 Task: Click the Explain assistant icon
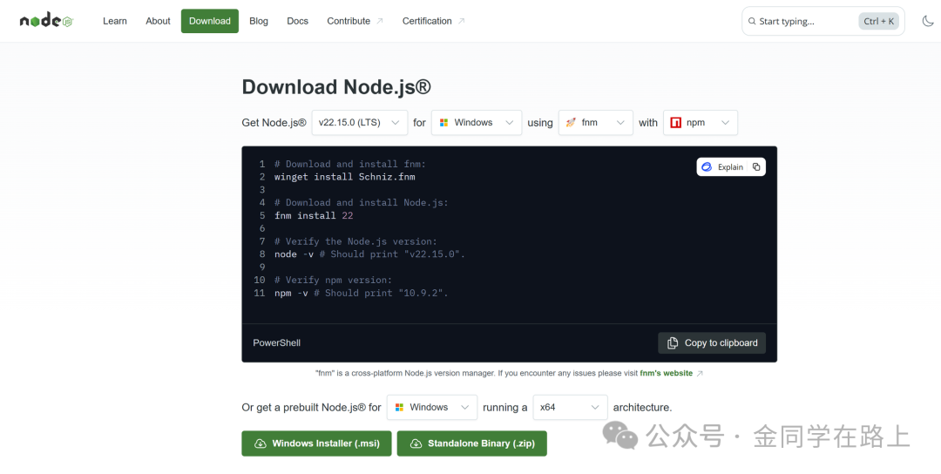[x=707, y=166]
